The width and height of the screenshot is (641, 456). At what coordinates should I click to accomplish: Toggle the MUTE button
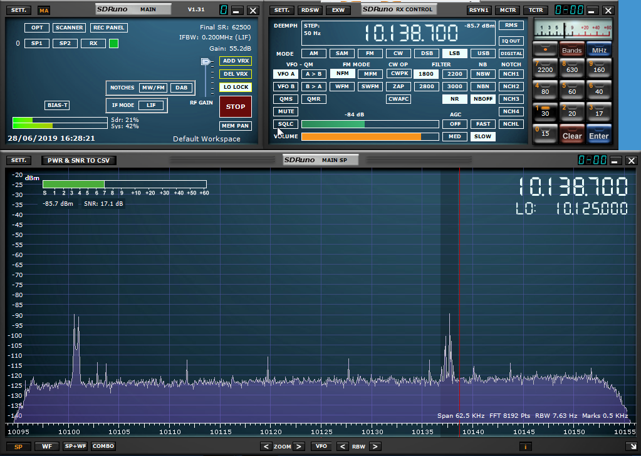[x=286, y=111]
